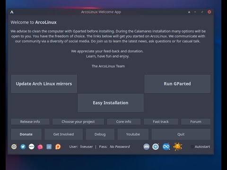Open the Discord icon
This screenshot has width=227, height=170.
[147, 147]
